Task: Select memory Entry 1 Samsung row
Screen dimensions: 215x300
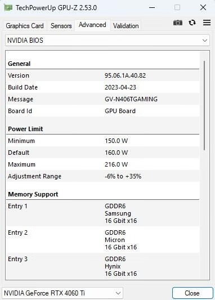Action: click(103, 213)
